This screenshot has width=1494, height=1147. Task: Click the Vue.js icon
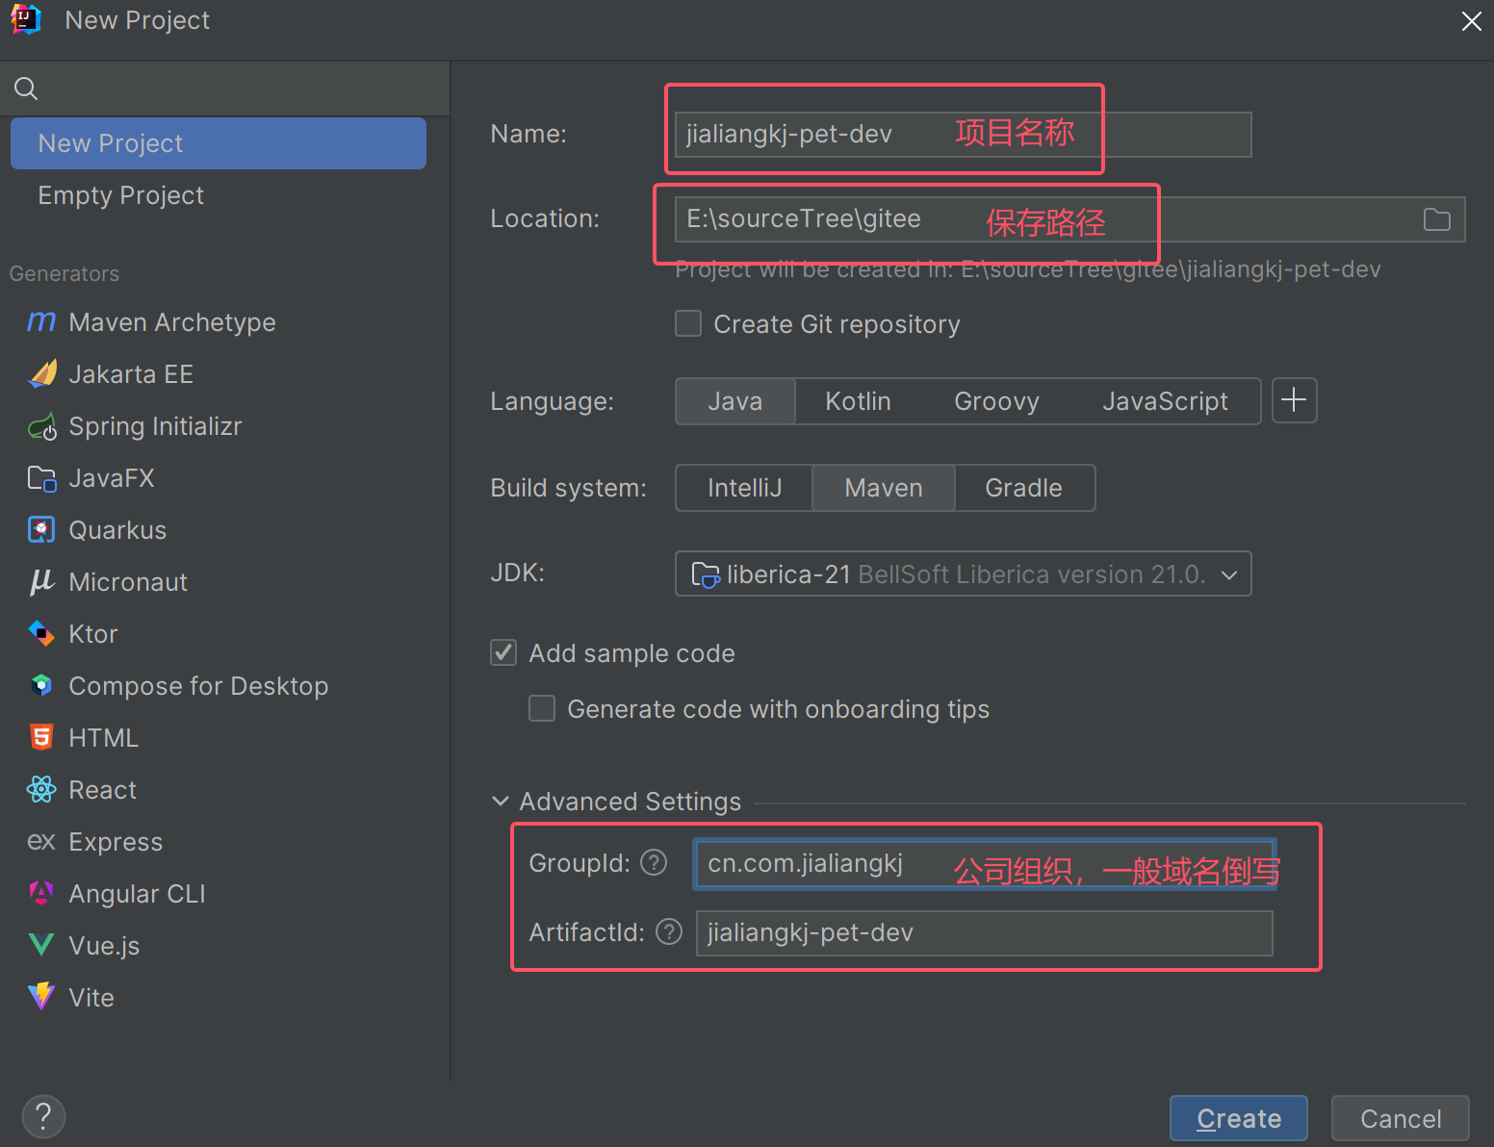pyautogui.click(x=41, y=945)
